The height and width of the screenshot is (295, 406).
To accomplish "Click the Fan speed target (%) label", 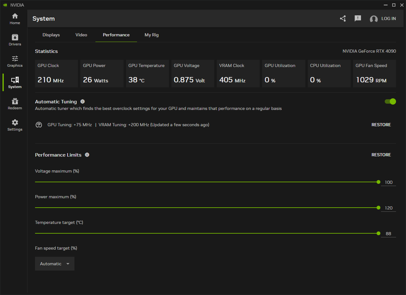I will pos(56,248).
